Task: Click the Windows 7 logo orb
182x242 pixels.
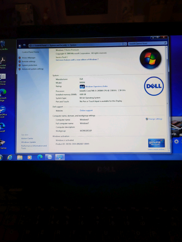Action: pos(150,58)
